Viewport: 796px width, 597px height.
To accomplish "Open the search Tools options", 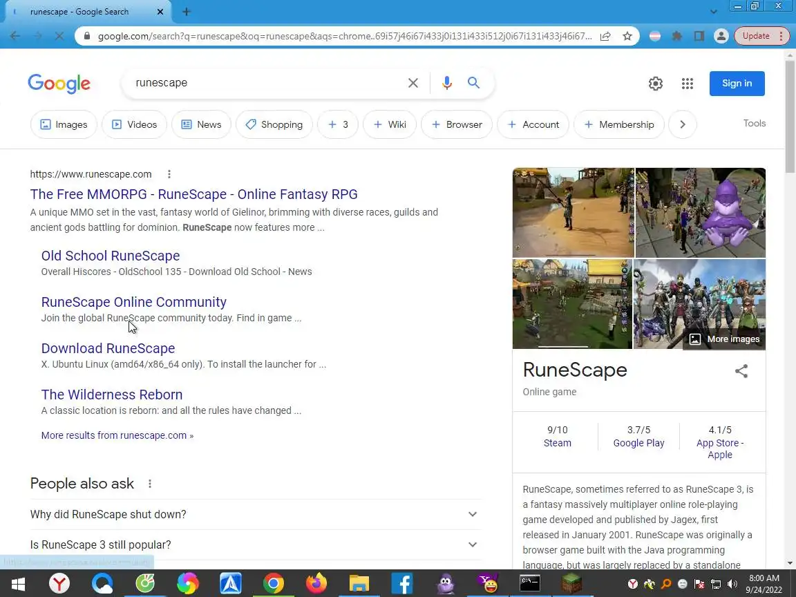I will [x=754, y=124].
